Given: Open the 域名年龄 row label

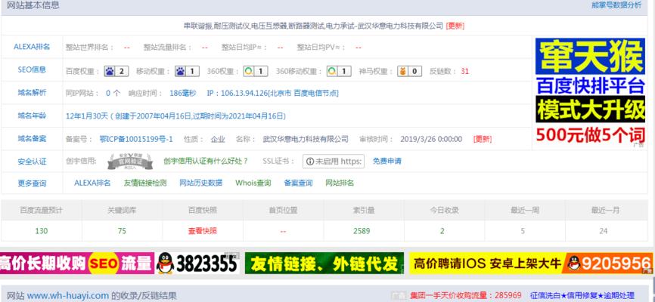Looking at the screenshot, I should pyautogui.click(x=32, y=116).
